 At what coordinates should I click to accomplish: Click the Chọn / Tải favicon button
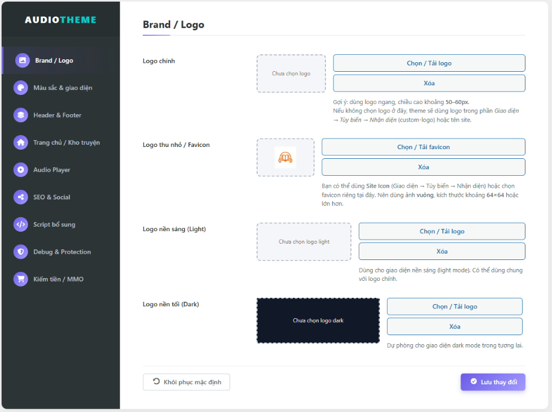[x=423, y=147]
